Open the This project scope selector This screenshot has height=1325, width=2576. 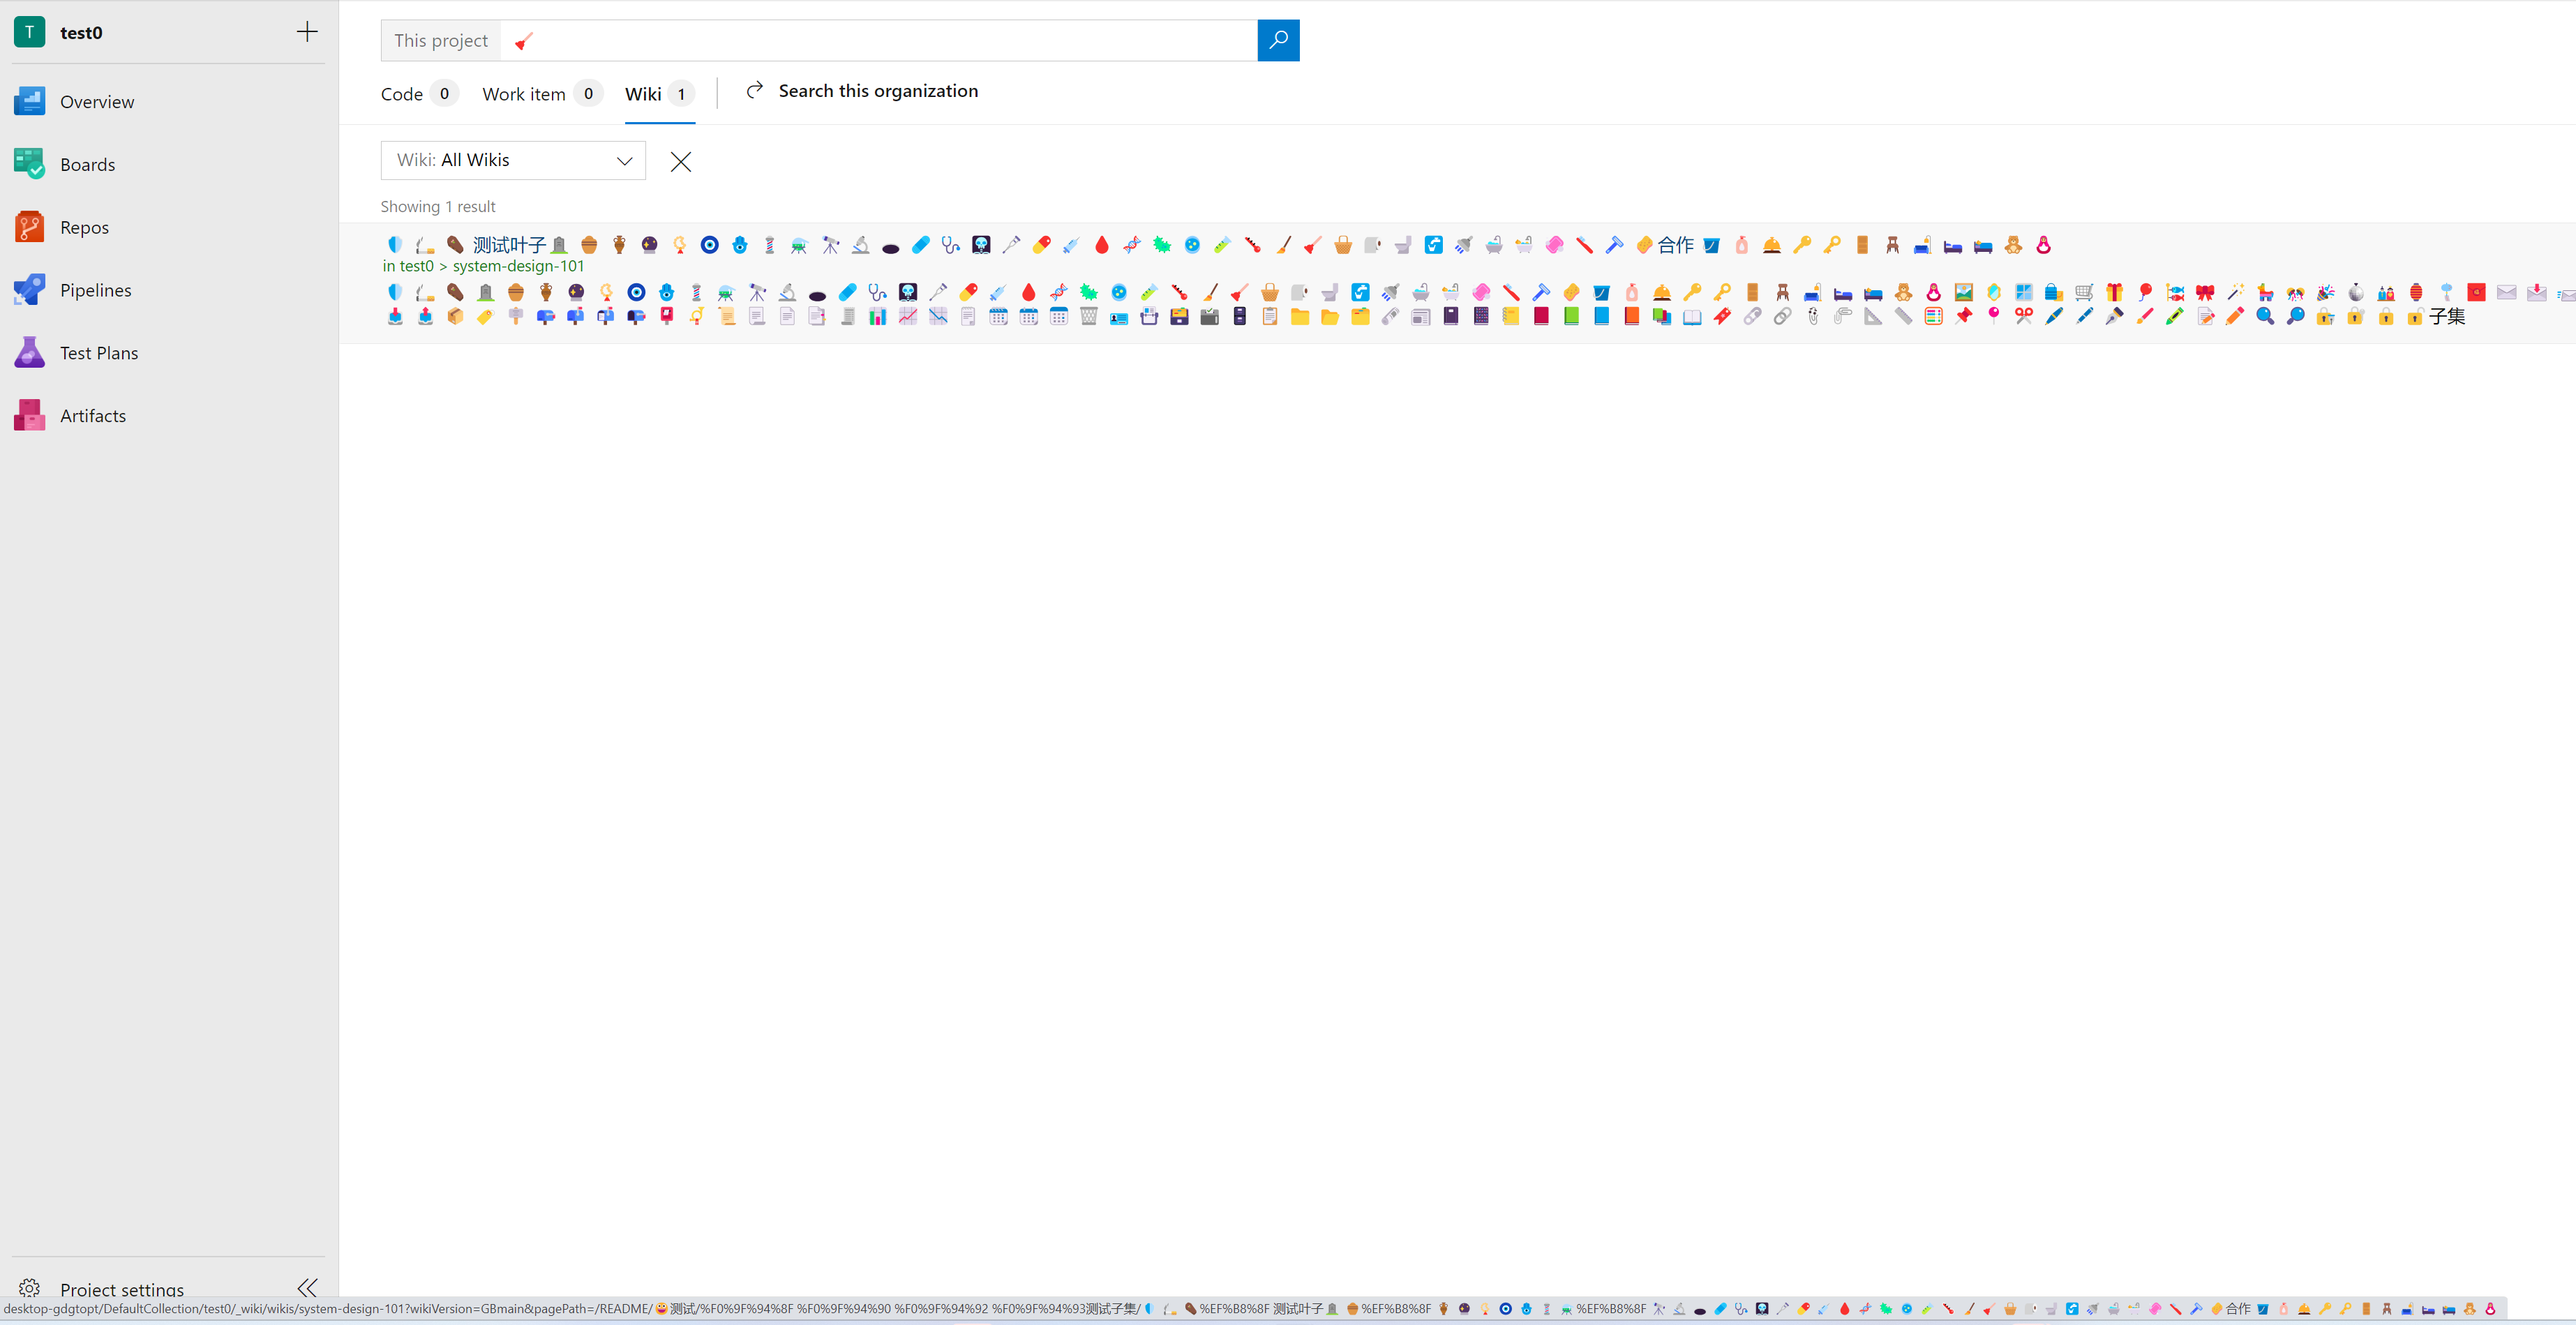click(440, 41)
